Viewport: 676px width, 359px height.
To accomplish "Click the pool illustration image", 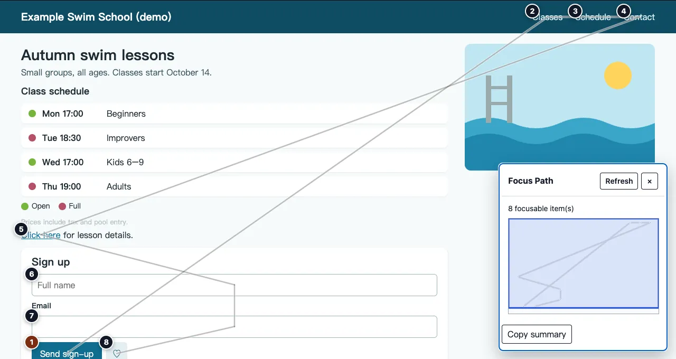I will (560, 107).
